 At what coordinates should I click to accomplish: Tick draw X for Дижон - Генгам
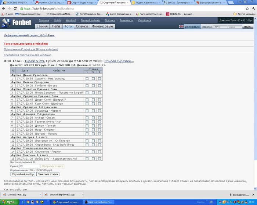[93, 126]
